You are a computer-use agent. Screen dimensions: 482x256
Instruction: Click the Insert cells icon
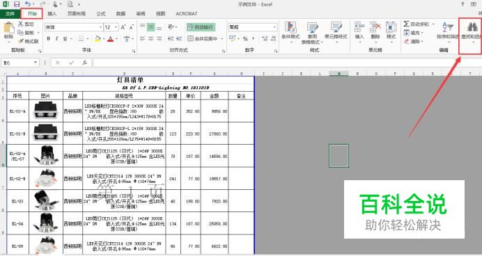[x=359, y=27]
